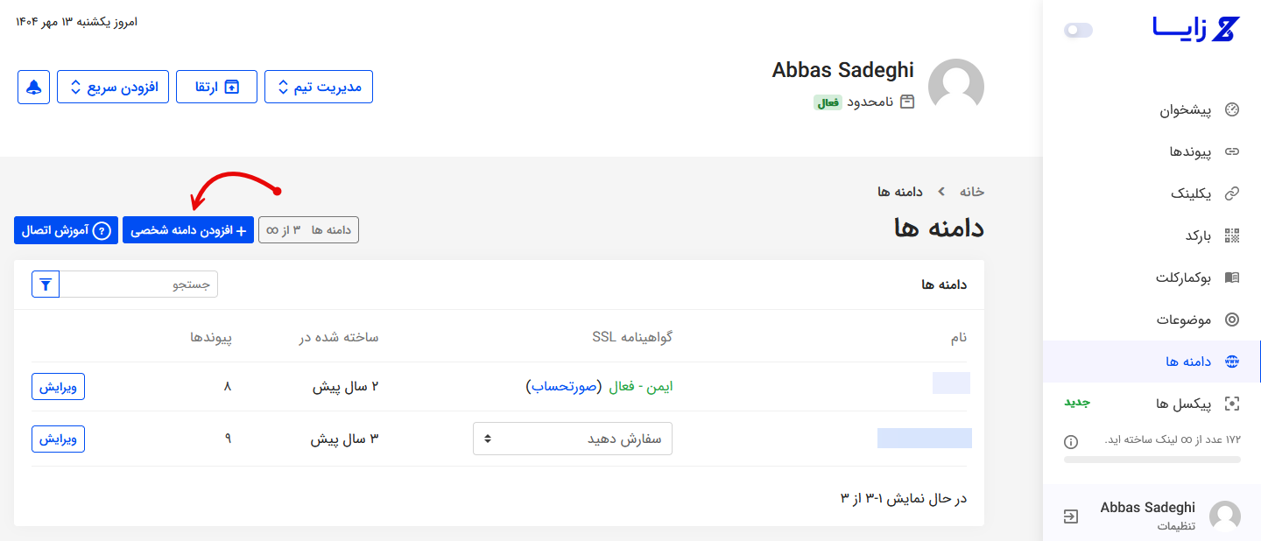Click the ارتقا upgrade button
Image resolution: width=1261 pixels, height=541 pixels.
point(216,87)
